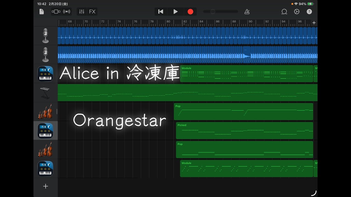Tap the 10:42 clock in status bar
Image resolution: width=351 pixels, height=197 pixels.
pyautogui.click(x=41, y=4)
